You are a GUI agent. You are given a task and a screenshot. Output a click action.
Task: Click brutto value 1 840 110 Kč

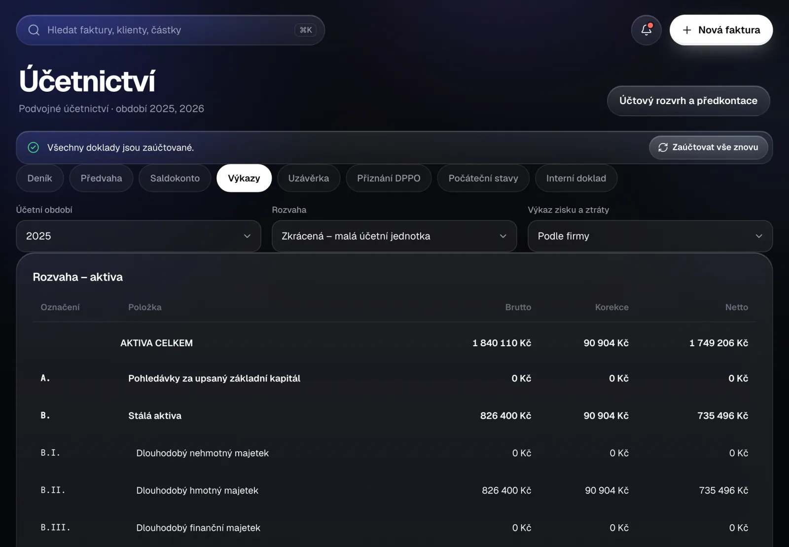tap(502, 343)
